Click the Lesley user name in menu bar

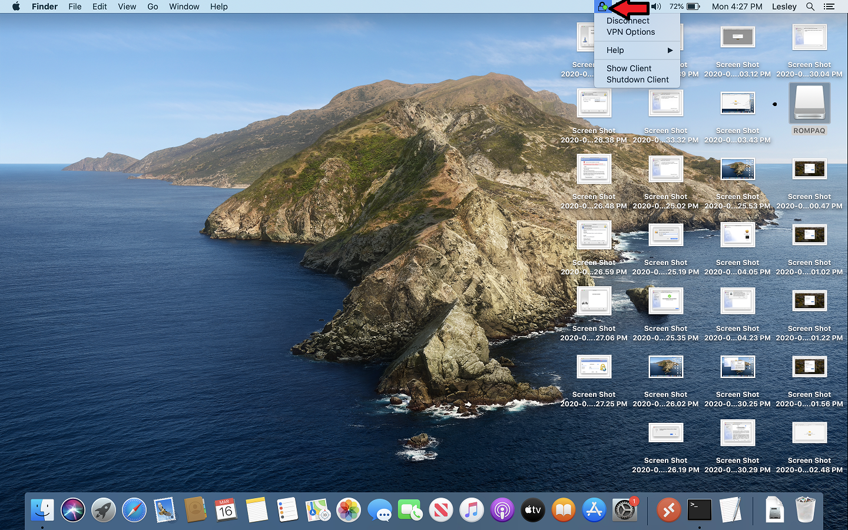pyautogui.click(x=784, y=6)
